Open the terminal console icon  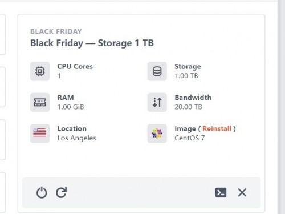(x=221, y=192)
